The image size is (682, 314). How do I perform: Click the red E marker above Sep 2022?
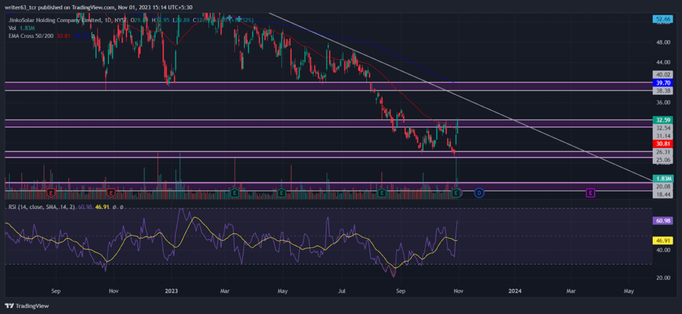point(51,192)
